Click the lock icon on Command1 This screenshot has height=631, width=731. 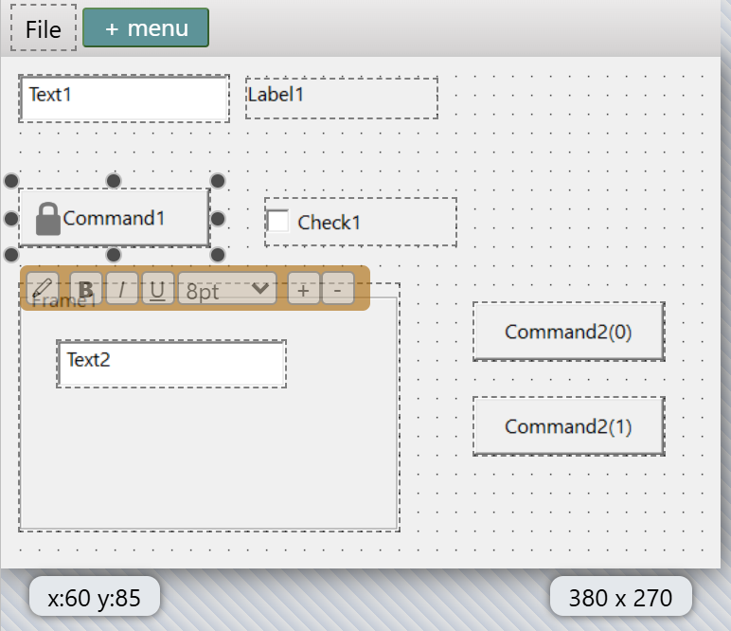[48, 219]
